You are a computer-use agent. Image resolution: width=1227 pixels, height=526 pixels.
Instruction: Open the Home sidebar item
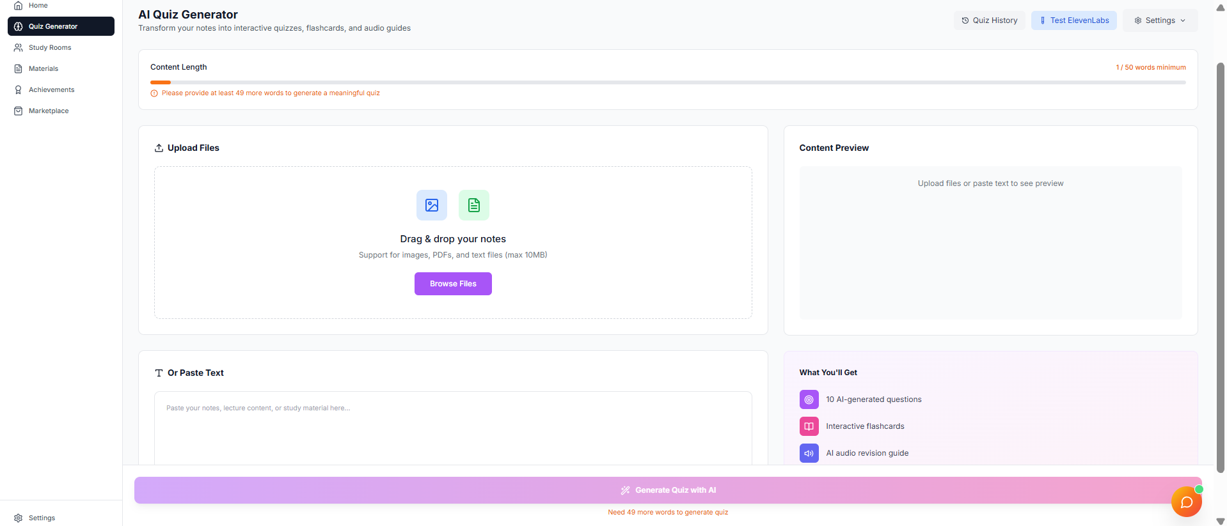pos(61,6)
